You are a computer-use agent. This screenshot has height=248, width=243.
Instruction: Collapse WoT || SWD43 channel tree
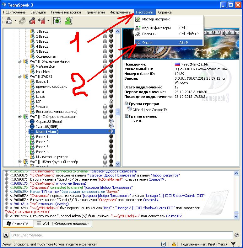pos(19,77)
